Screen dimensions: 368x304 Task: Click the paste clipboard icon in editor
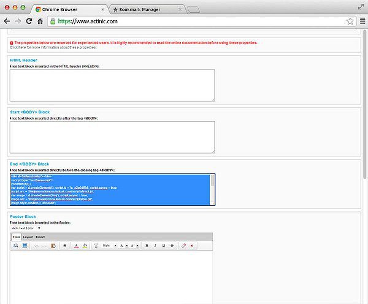54,245
